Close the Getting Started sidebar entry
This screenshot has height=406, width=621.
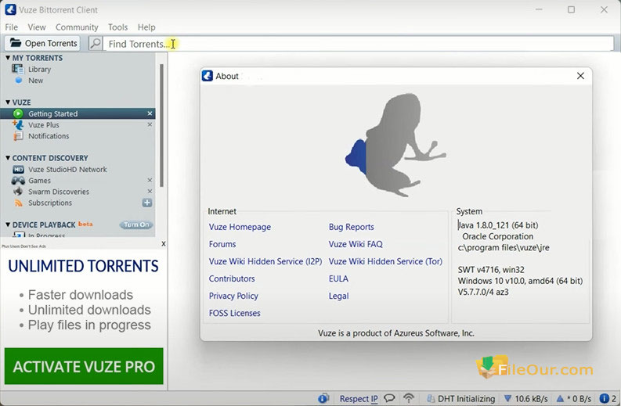pos(150,113)
